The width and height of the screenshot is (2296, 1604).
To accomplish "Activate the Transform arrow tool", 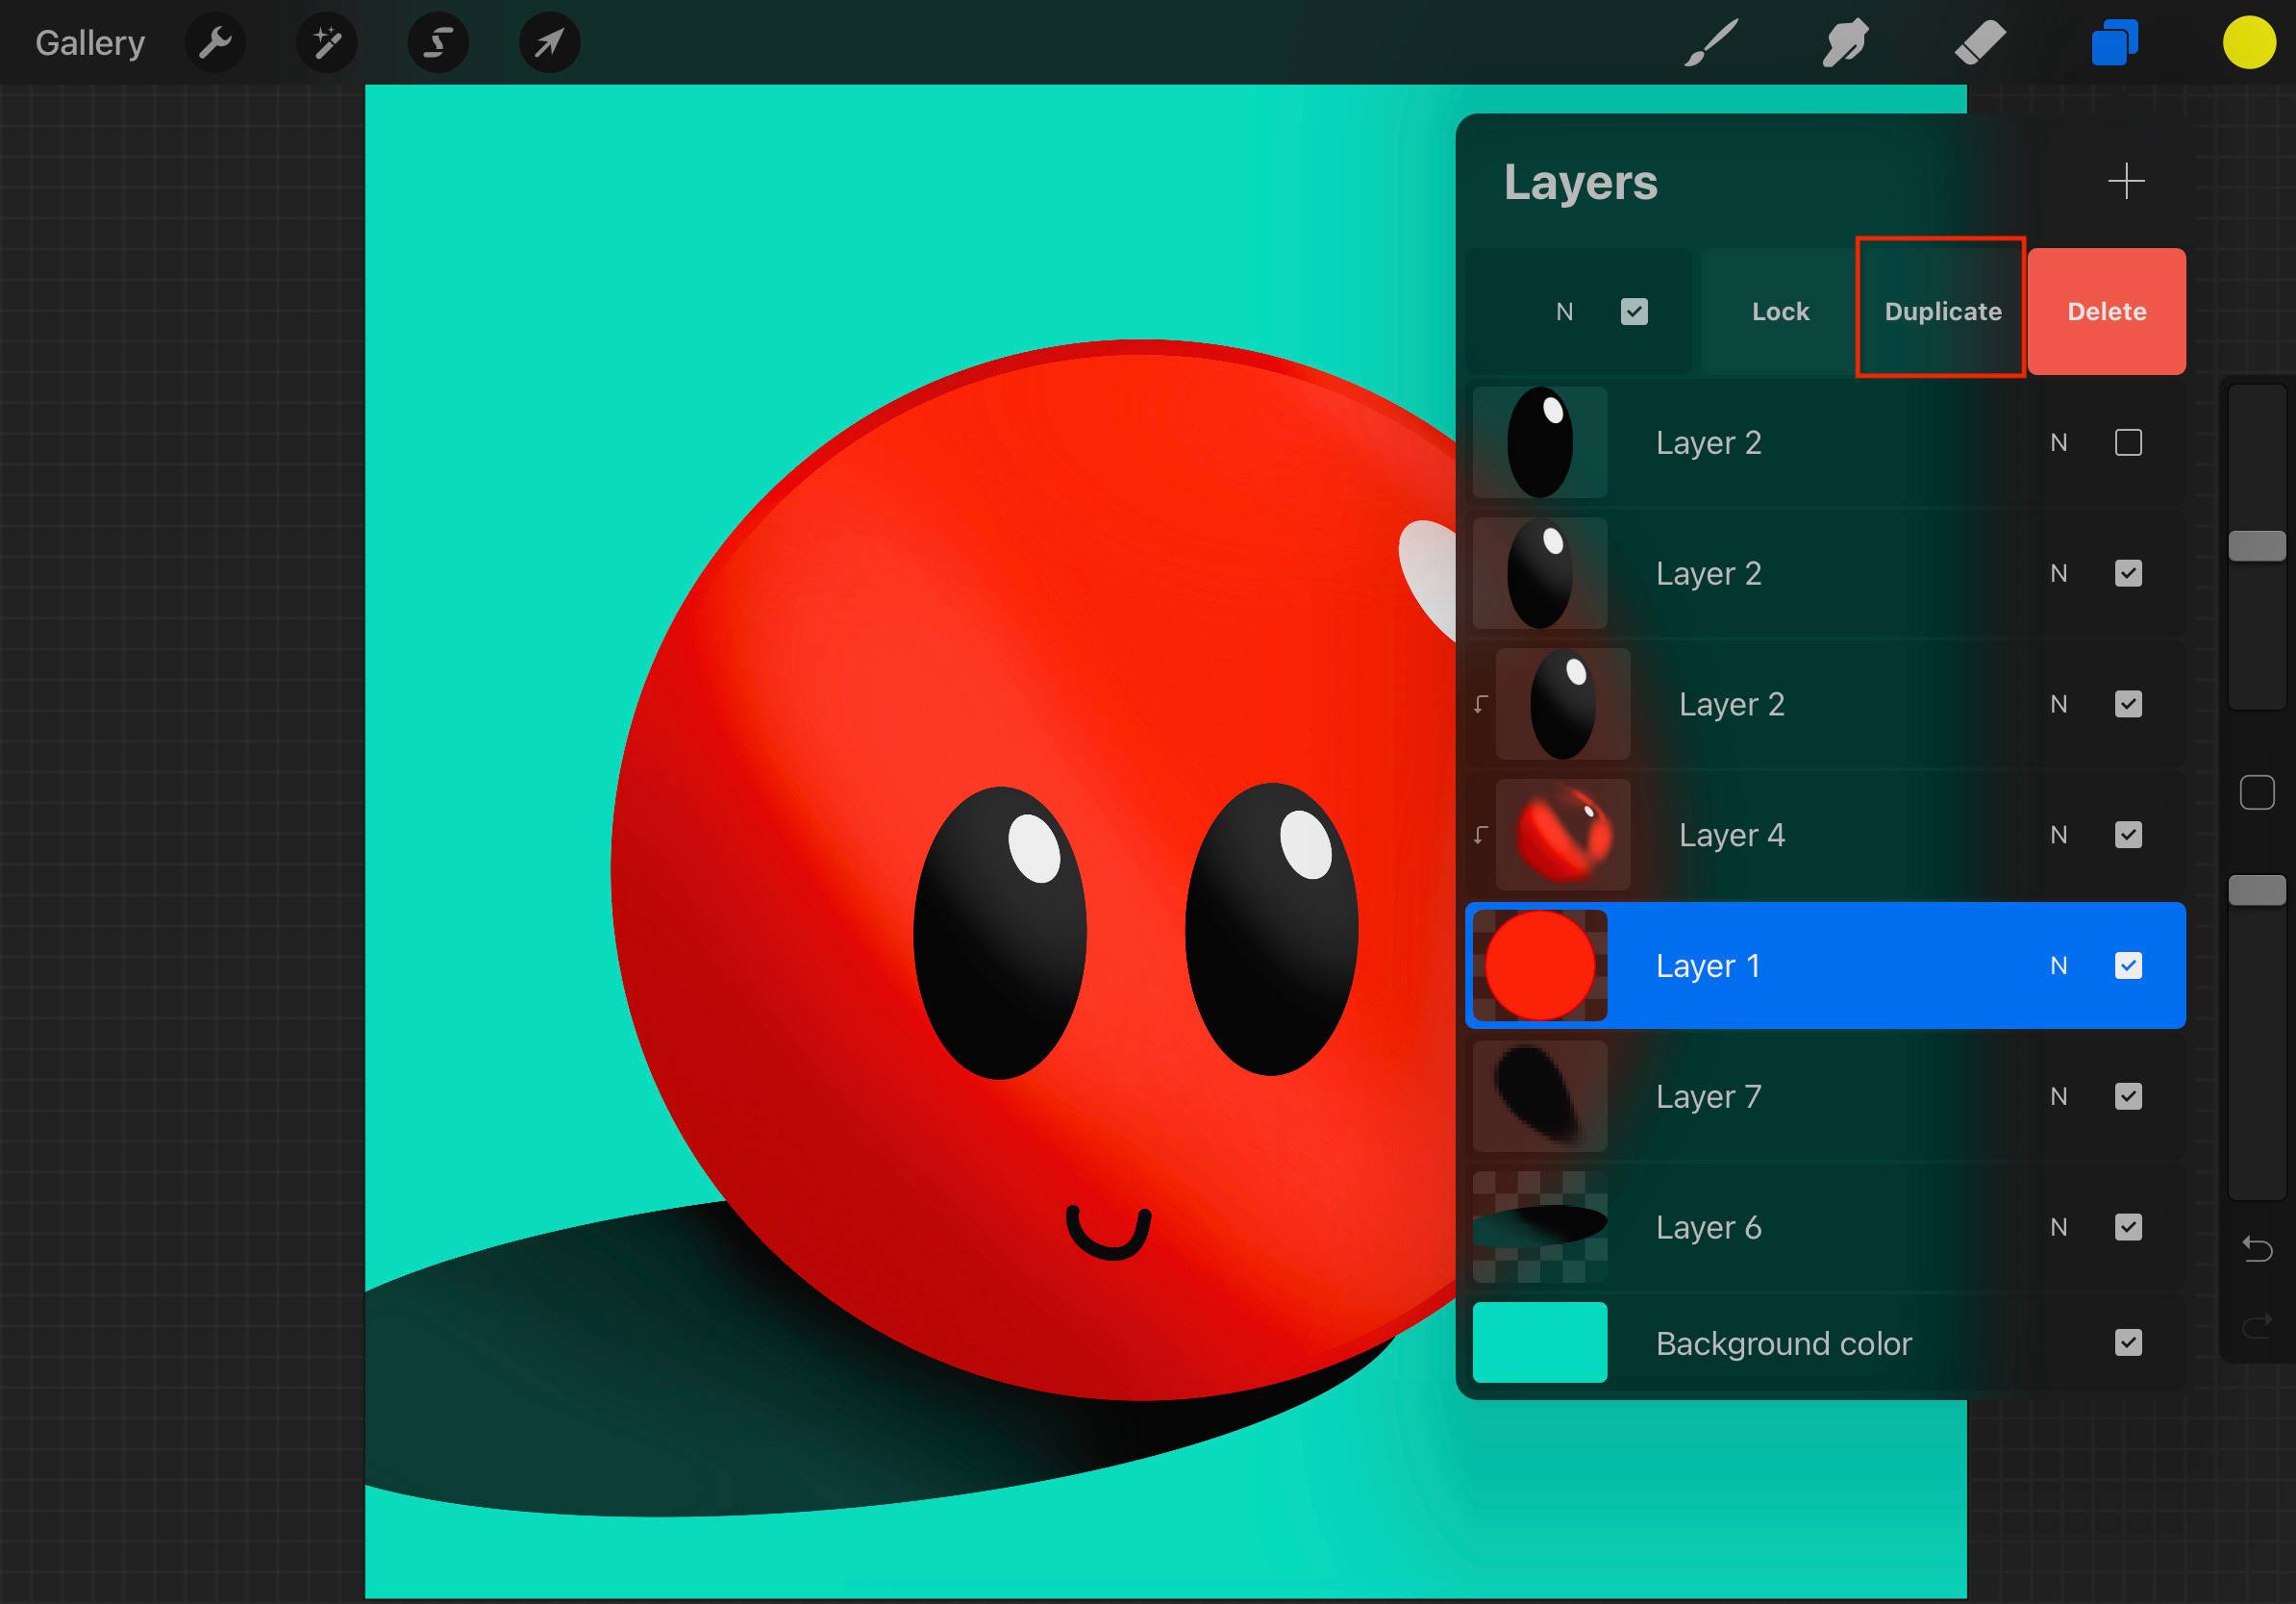I will click(x=549, y=43).
